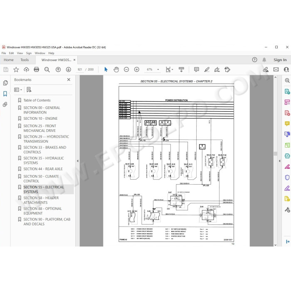This screenshot has height=291, width=291.
Task: Click page number field showing 921
Action: click(80, 69)
